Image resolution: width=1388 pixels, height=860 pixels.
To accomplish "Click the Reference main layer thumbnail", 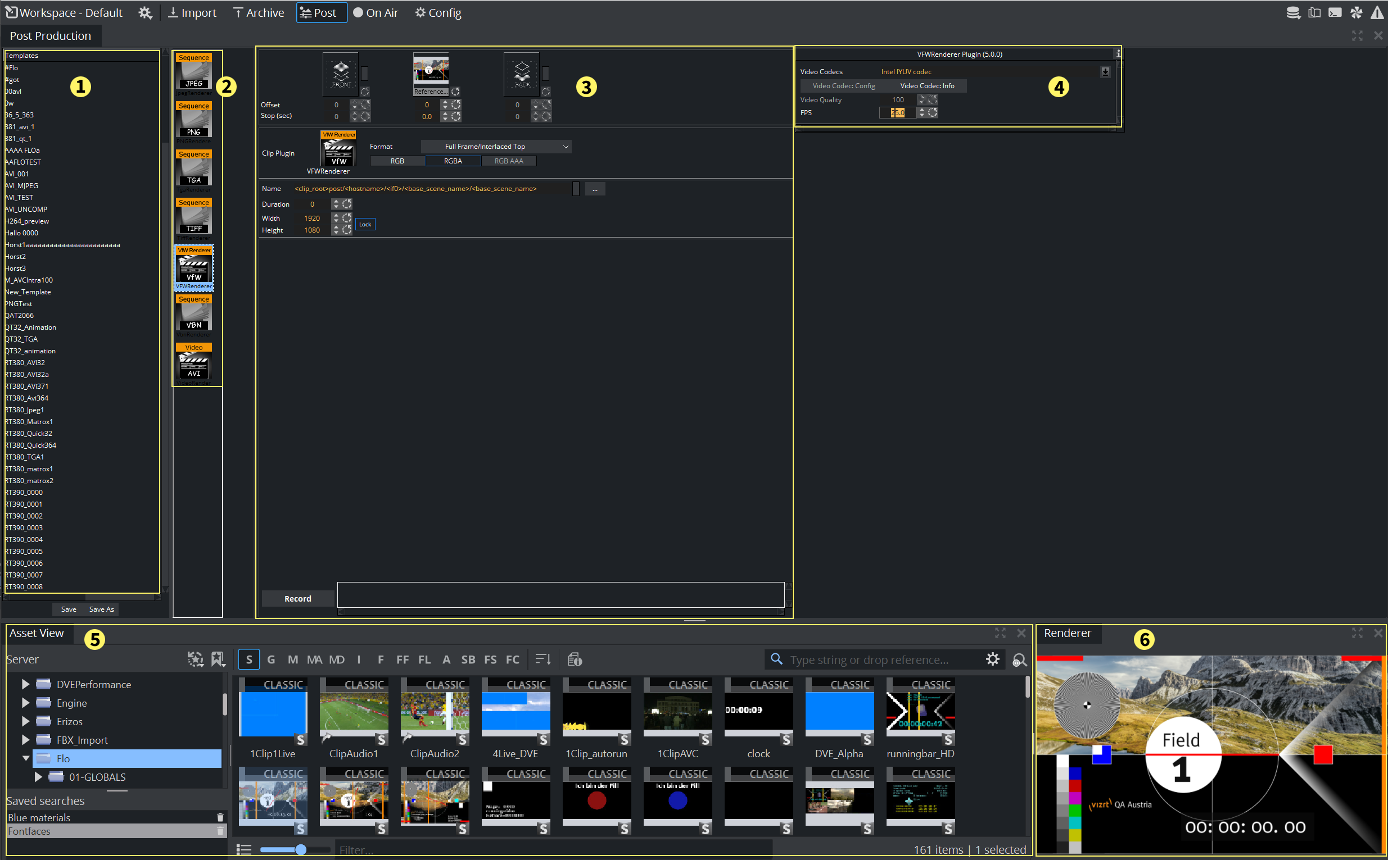I will click(x=431, y=74).
